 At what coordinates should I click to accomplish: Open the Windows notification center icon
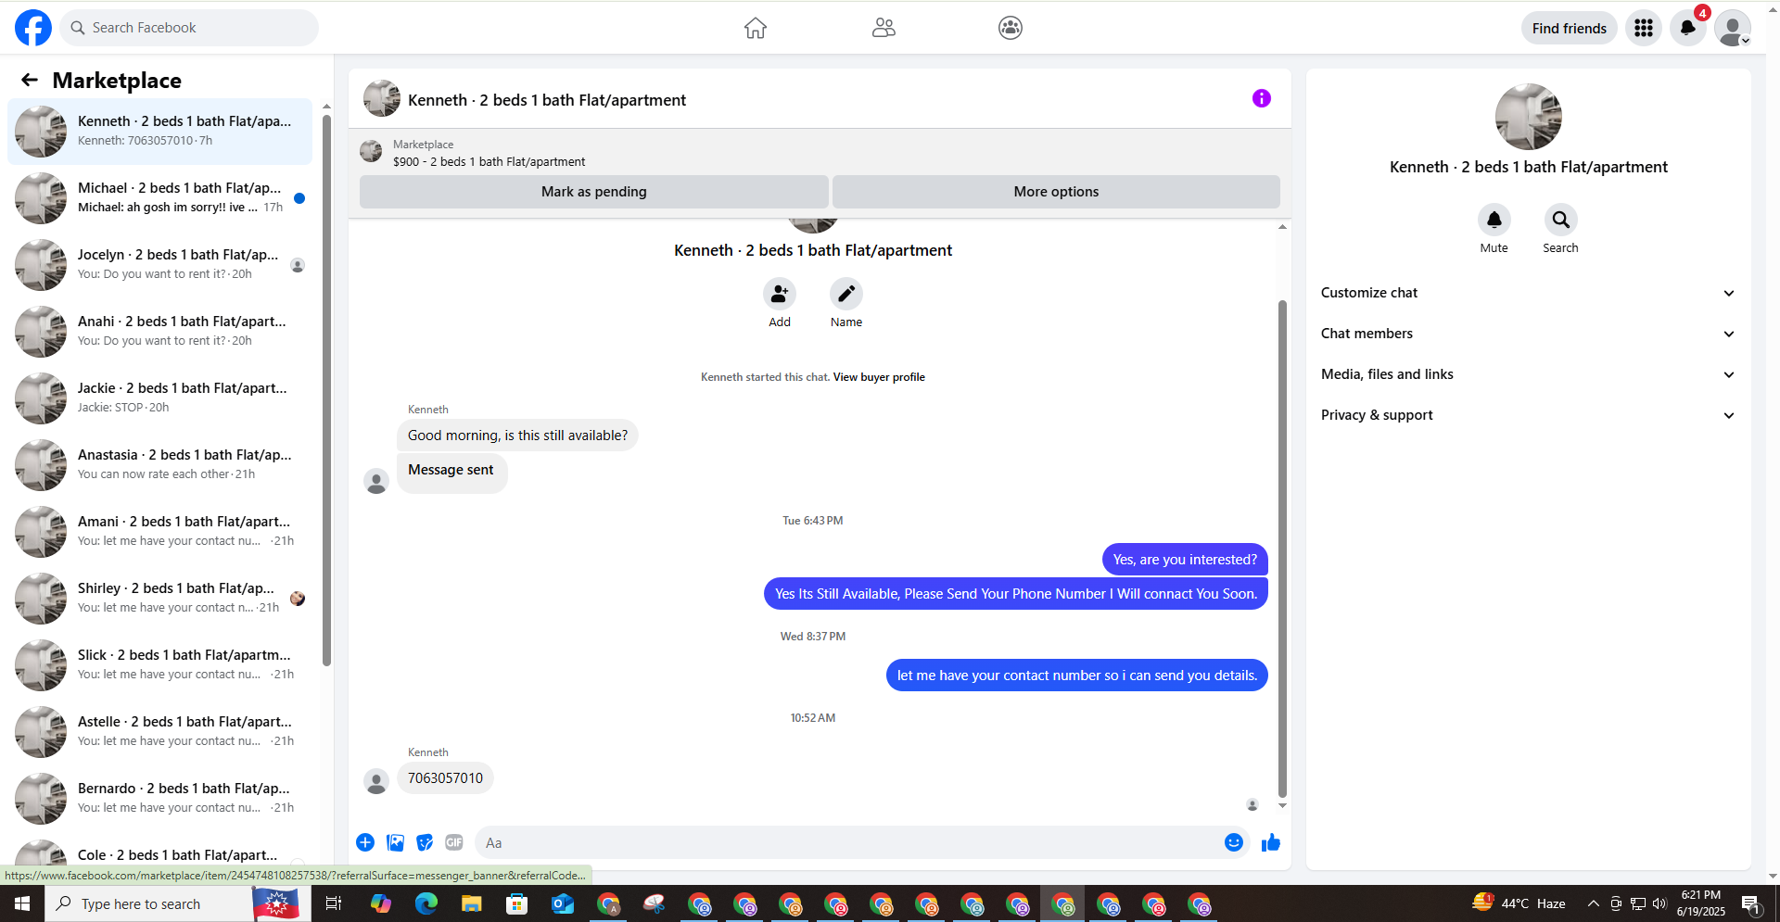1750,904
